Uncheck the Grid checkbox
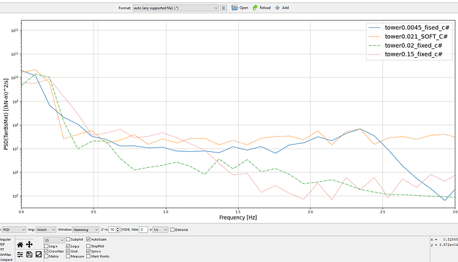458x262 pixels. (68, 251)
